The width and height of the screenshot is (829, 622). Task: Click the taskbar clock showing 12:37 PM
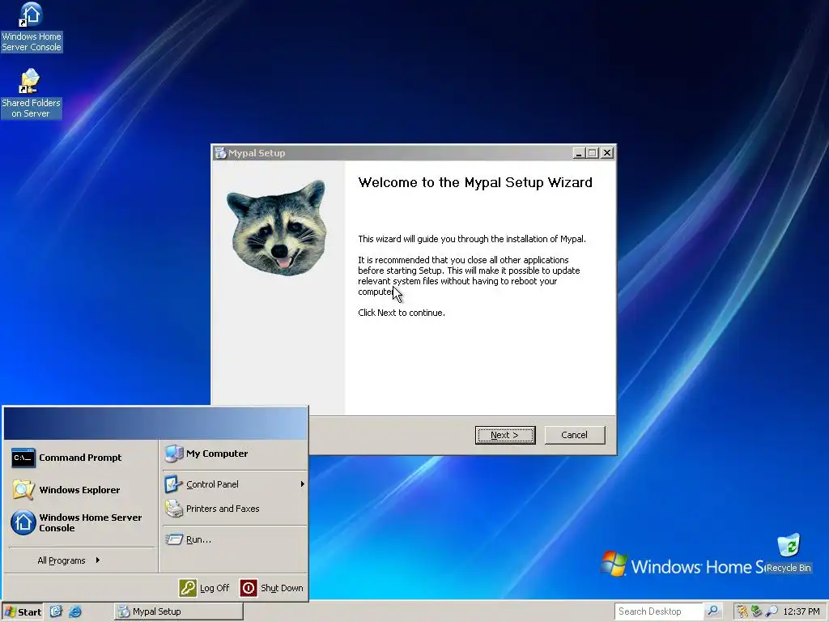[x=801, y=611]
